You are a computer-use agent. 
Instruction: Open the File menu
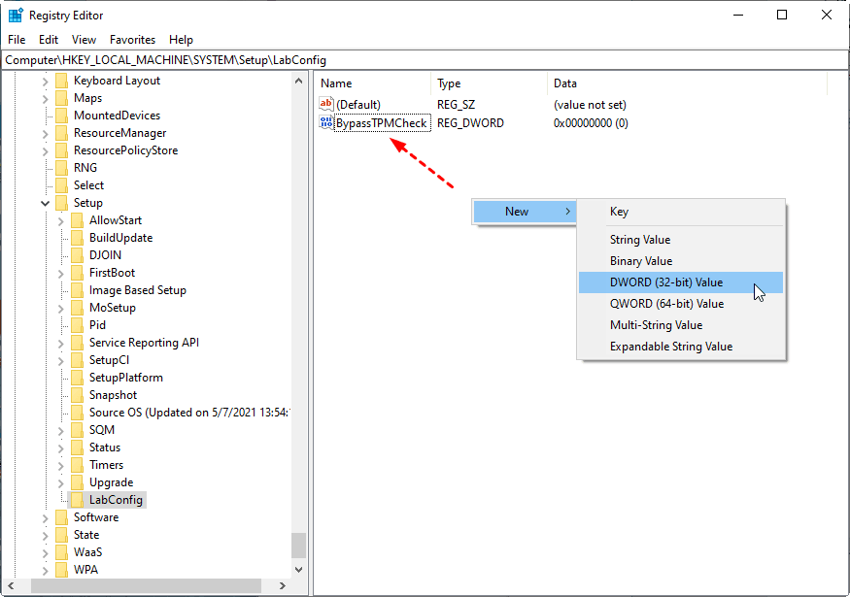tap(17, 40)
